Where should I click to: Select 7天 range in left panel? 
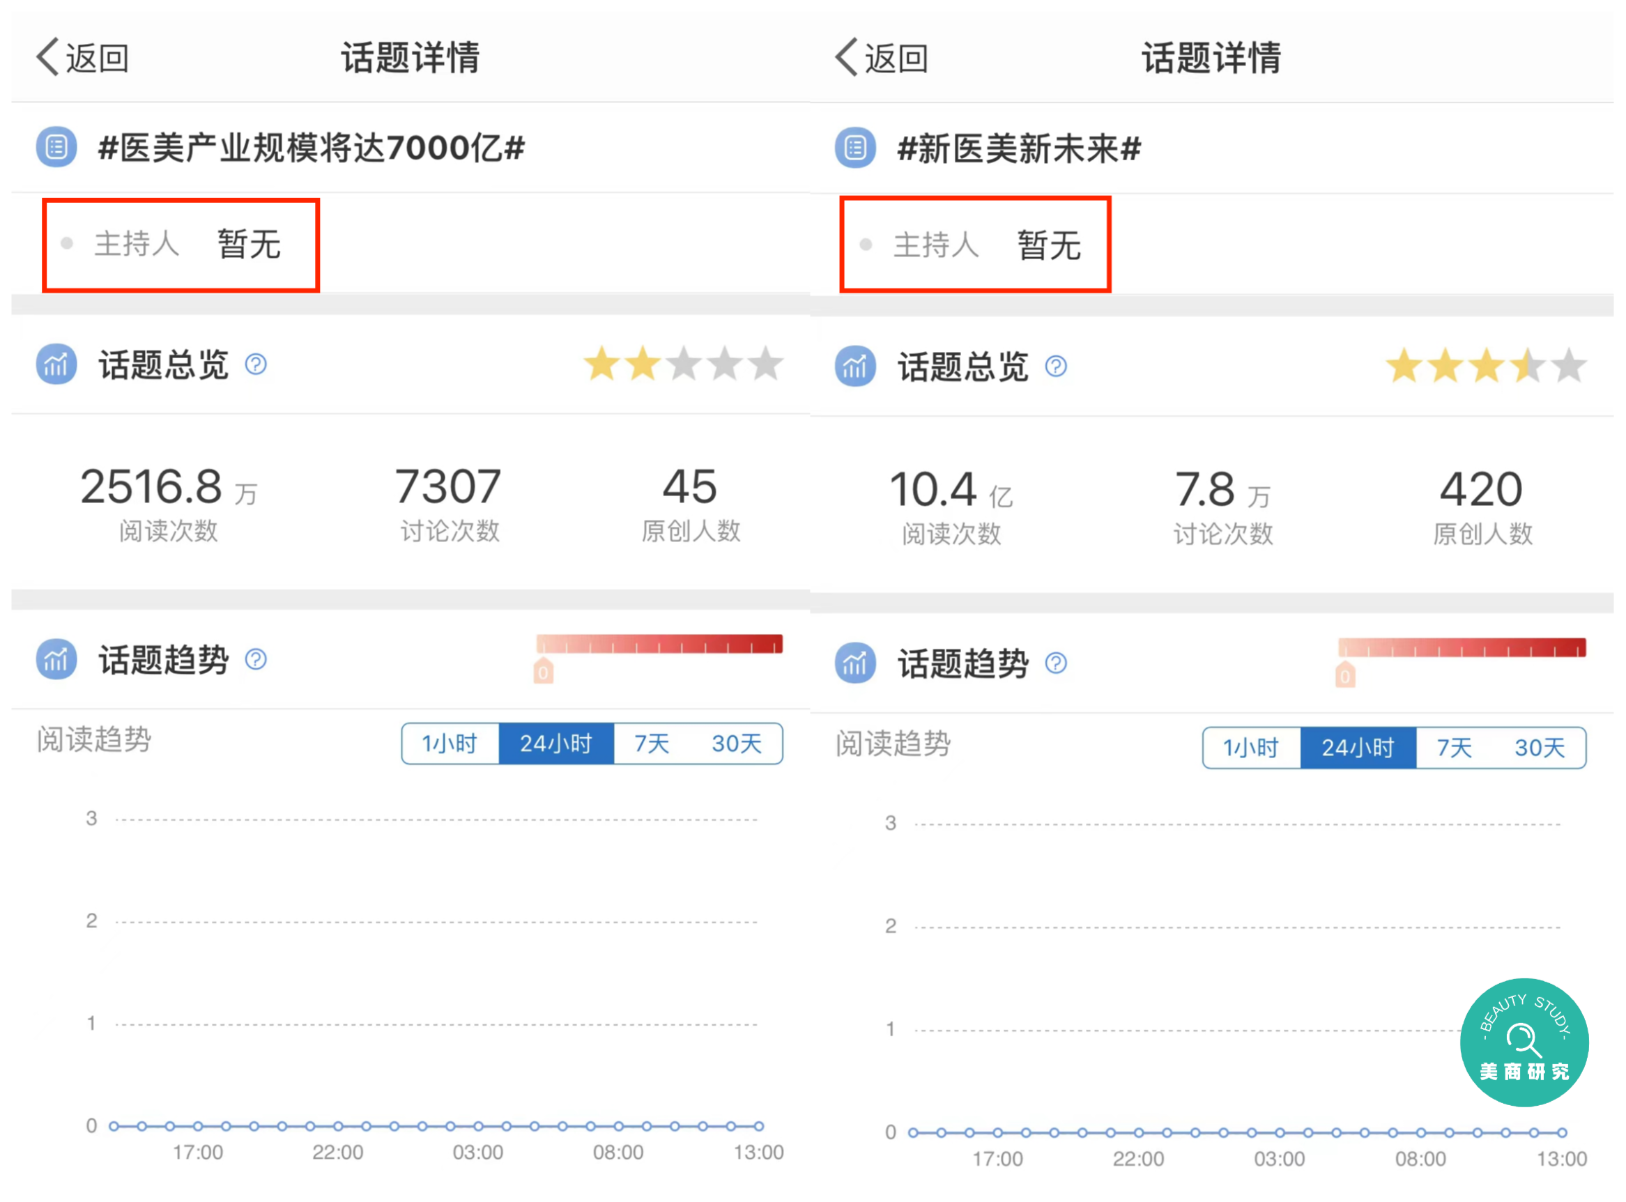[651, 743]
